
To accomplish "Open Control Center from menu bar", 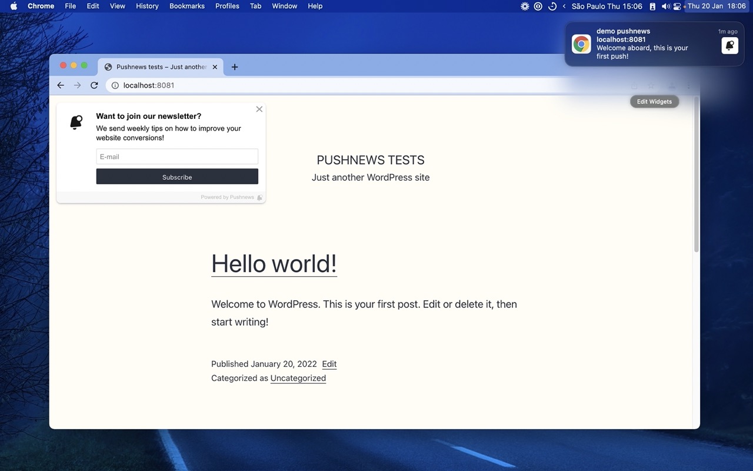I will 677,6.
